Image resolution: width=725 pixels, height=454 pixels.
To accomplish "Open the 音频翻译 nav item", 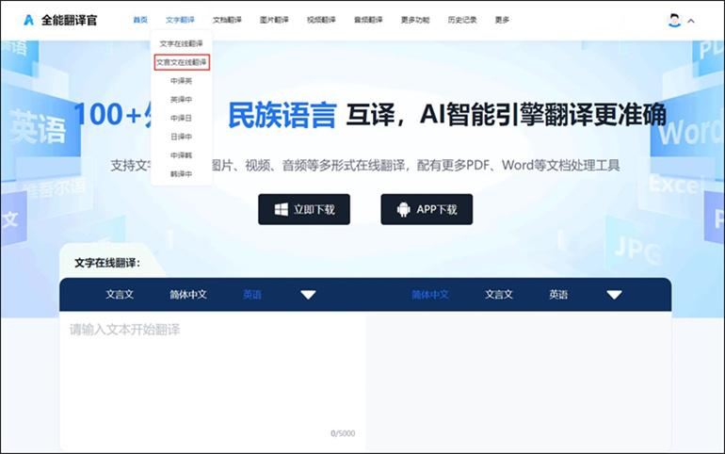I will coord(368,20).
